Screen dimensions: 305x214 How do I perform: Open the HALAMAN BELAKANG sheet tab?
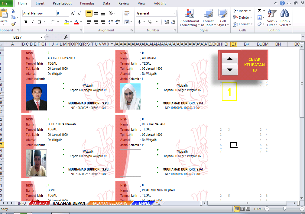coord(109,203)
